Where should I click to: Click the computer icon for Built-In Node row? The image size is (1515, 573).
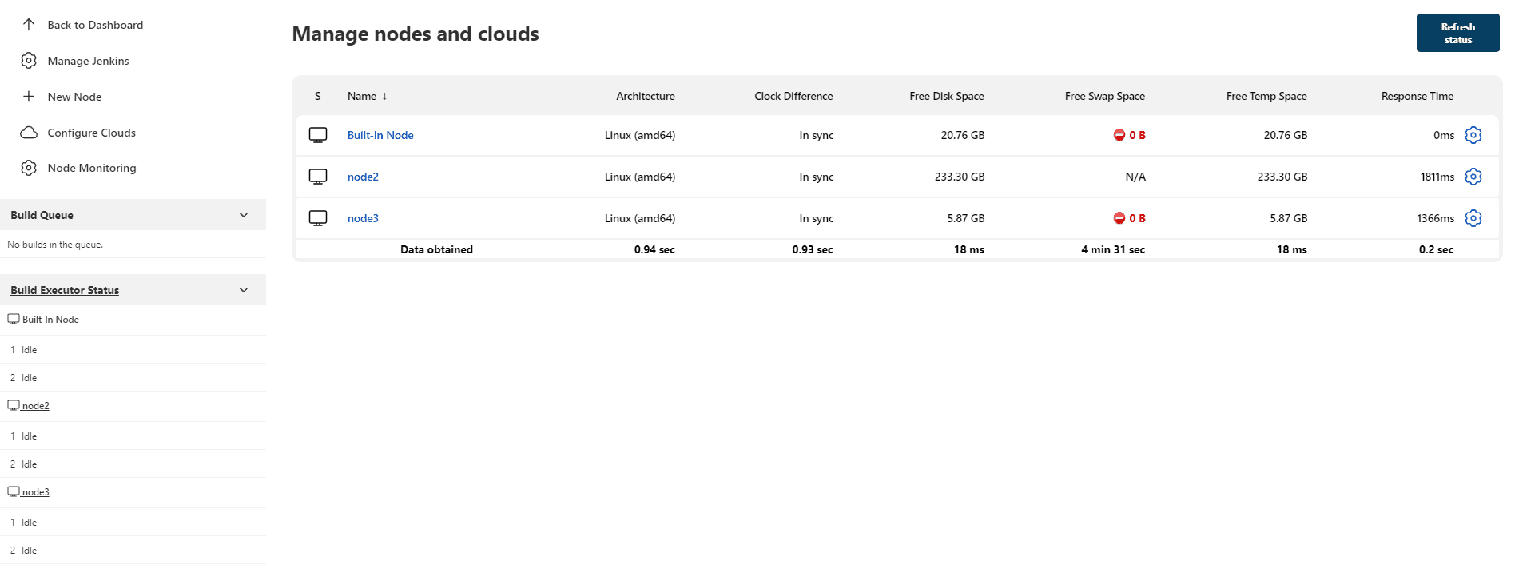[318, 135]
